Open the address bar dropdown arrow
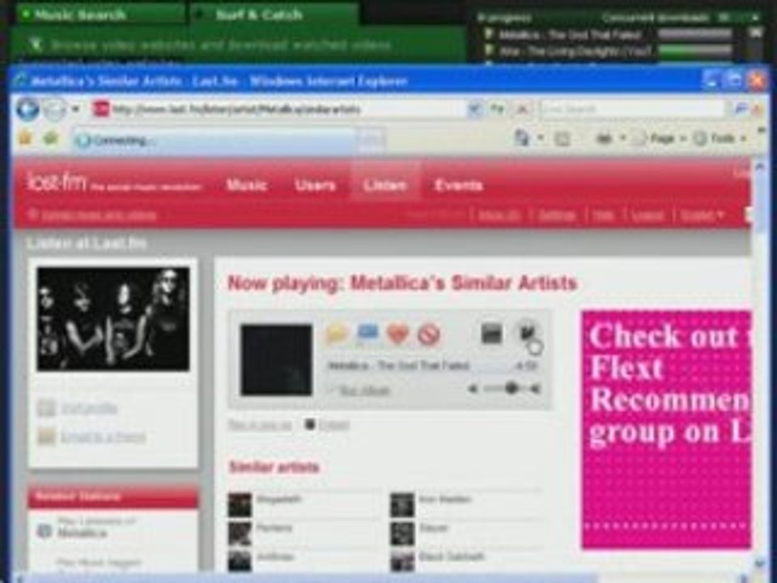This screenshot has width=777, height=583. point(474,109)
